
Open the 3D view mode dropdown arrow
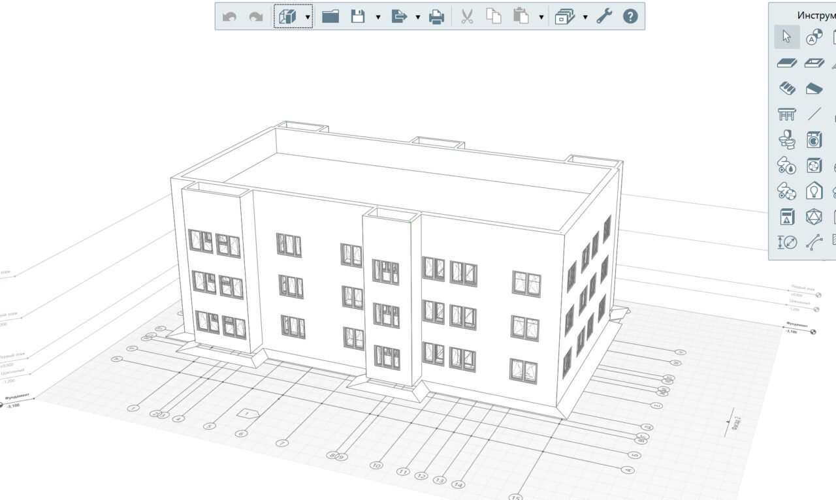(308, 17)
